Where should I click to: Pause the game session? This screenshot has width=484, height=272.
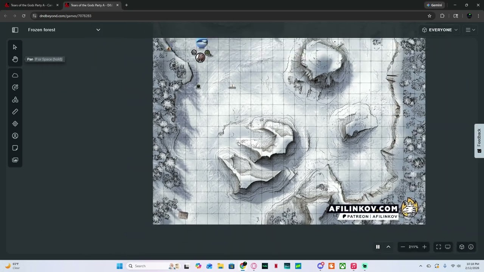[378, 247]
